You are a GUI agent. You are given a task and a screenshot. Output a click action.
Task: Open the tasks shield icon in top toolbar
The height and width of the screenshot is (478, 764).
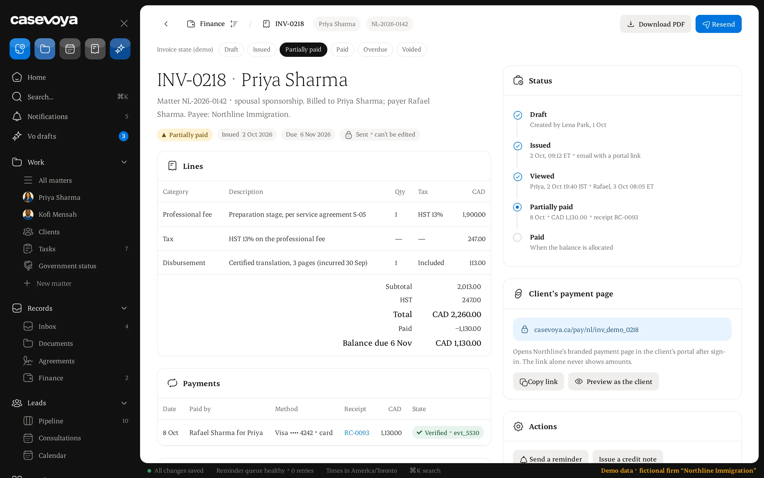20,49
